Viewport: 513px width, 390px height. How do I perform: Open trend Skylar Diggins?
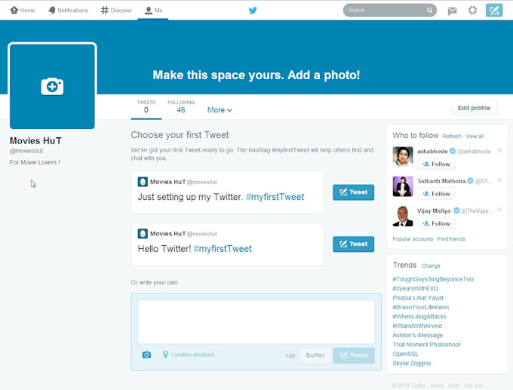[x=412, y=363]
